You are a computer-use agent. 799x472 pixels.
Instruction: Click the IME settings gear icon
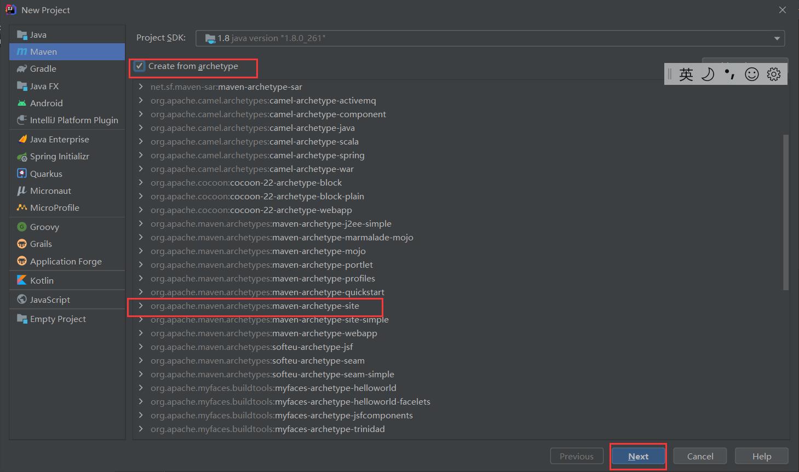click(x=774, y=74)
